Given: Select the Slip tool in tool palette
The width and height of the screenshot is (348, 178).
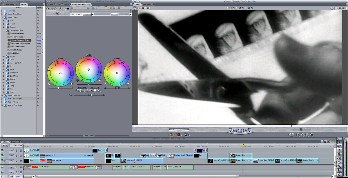Looking at the screenshot, I should tap(340, 158).
